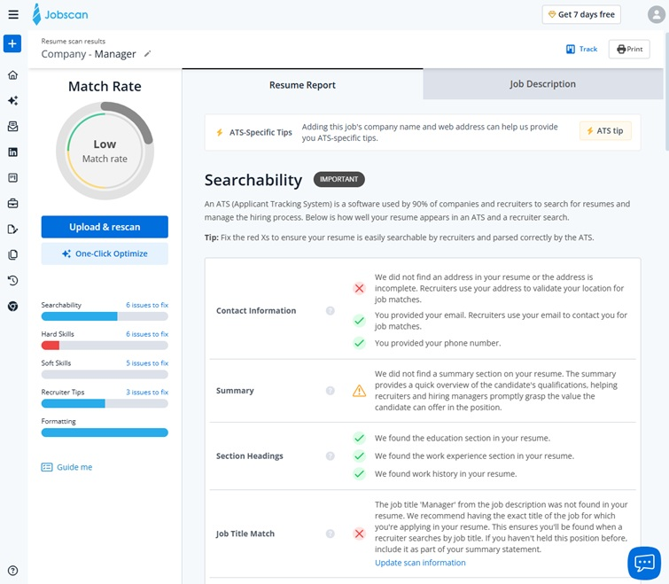
Task: Click green check beside phone number
Action: pos(359,343)
